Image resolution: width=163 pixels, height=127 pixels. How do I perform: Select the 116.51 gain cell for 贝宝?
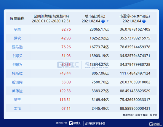click(65, 100)
